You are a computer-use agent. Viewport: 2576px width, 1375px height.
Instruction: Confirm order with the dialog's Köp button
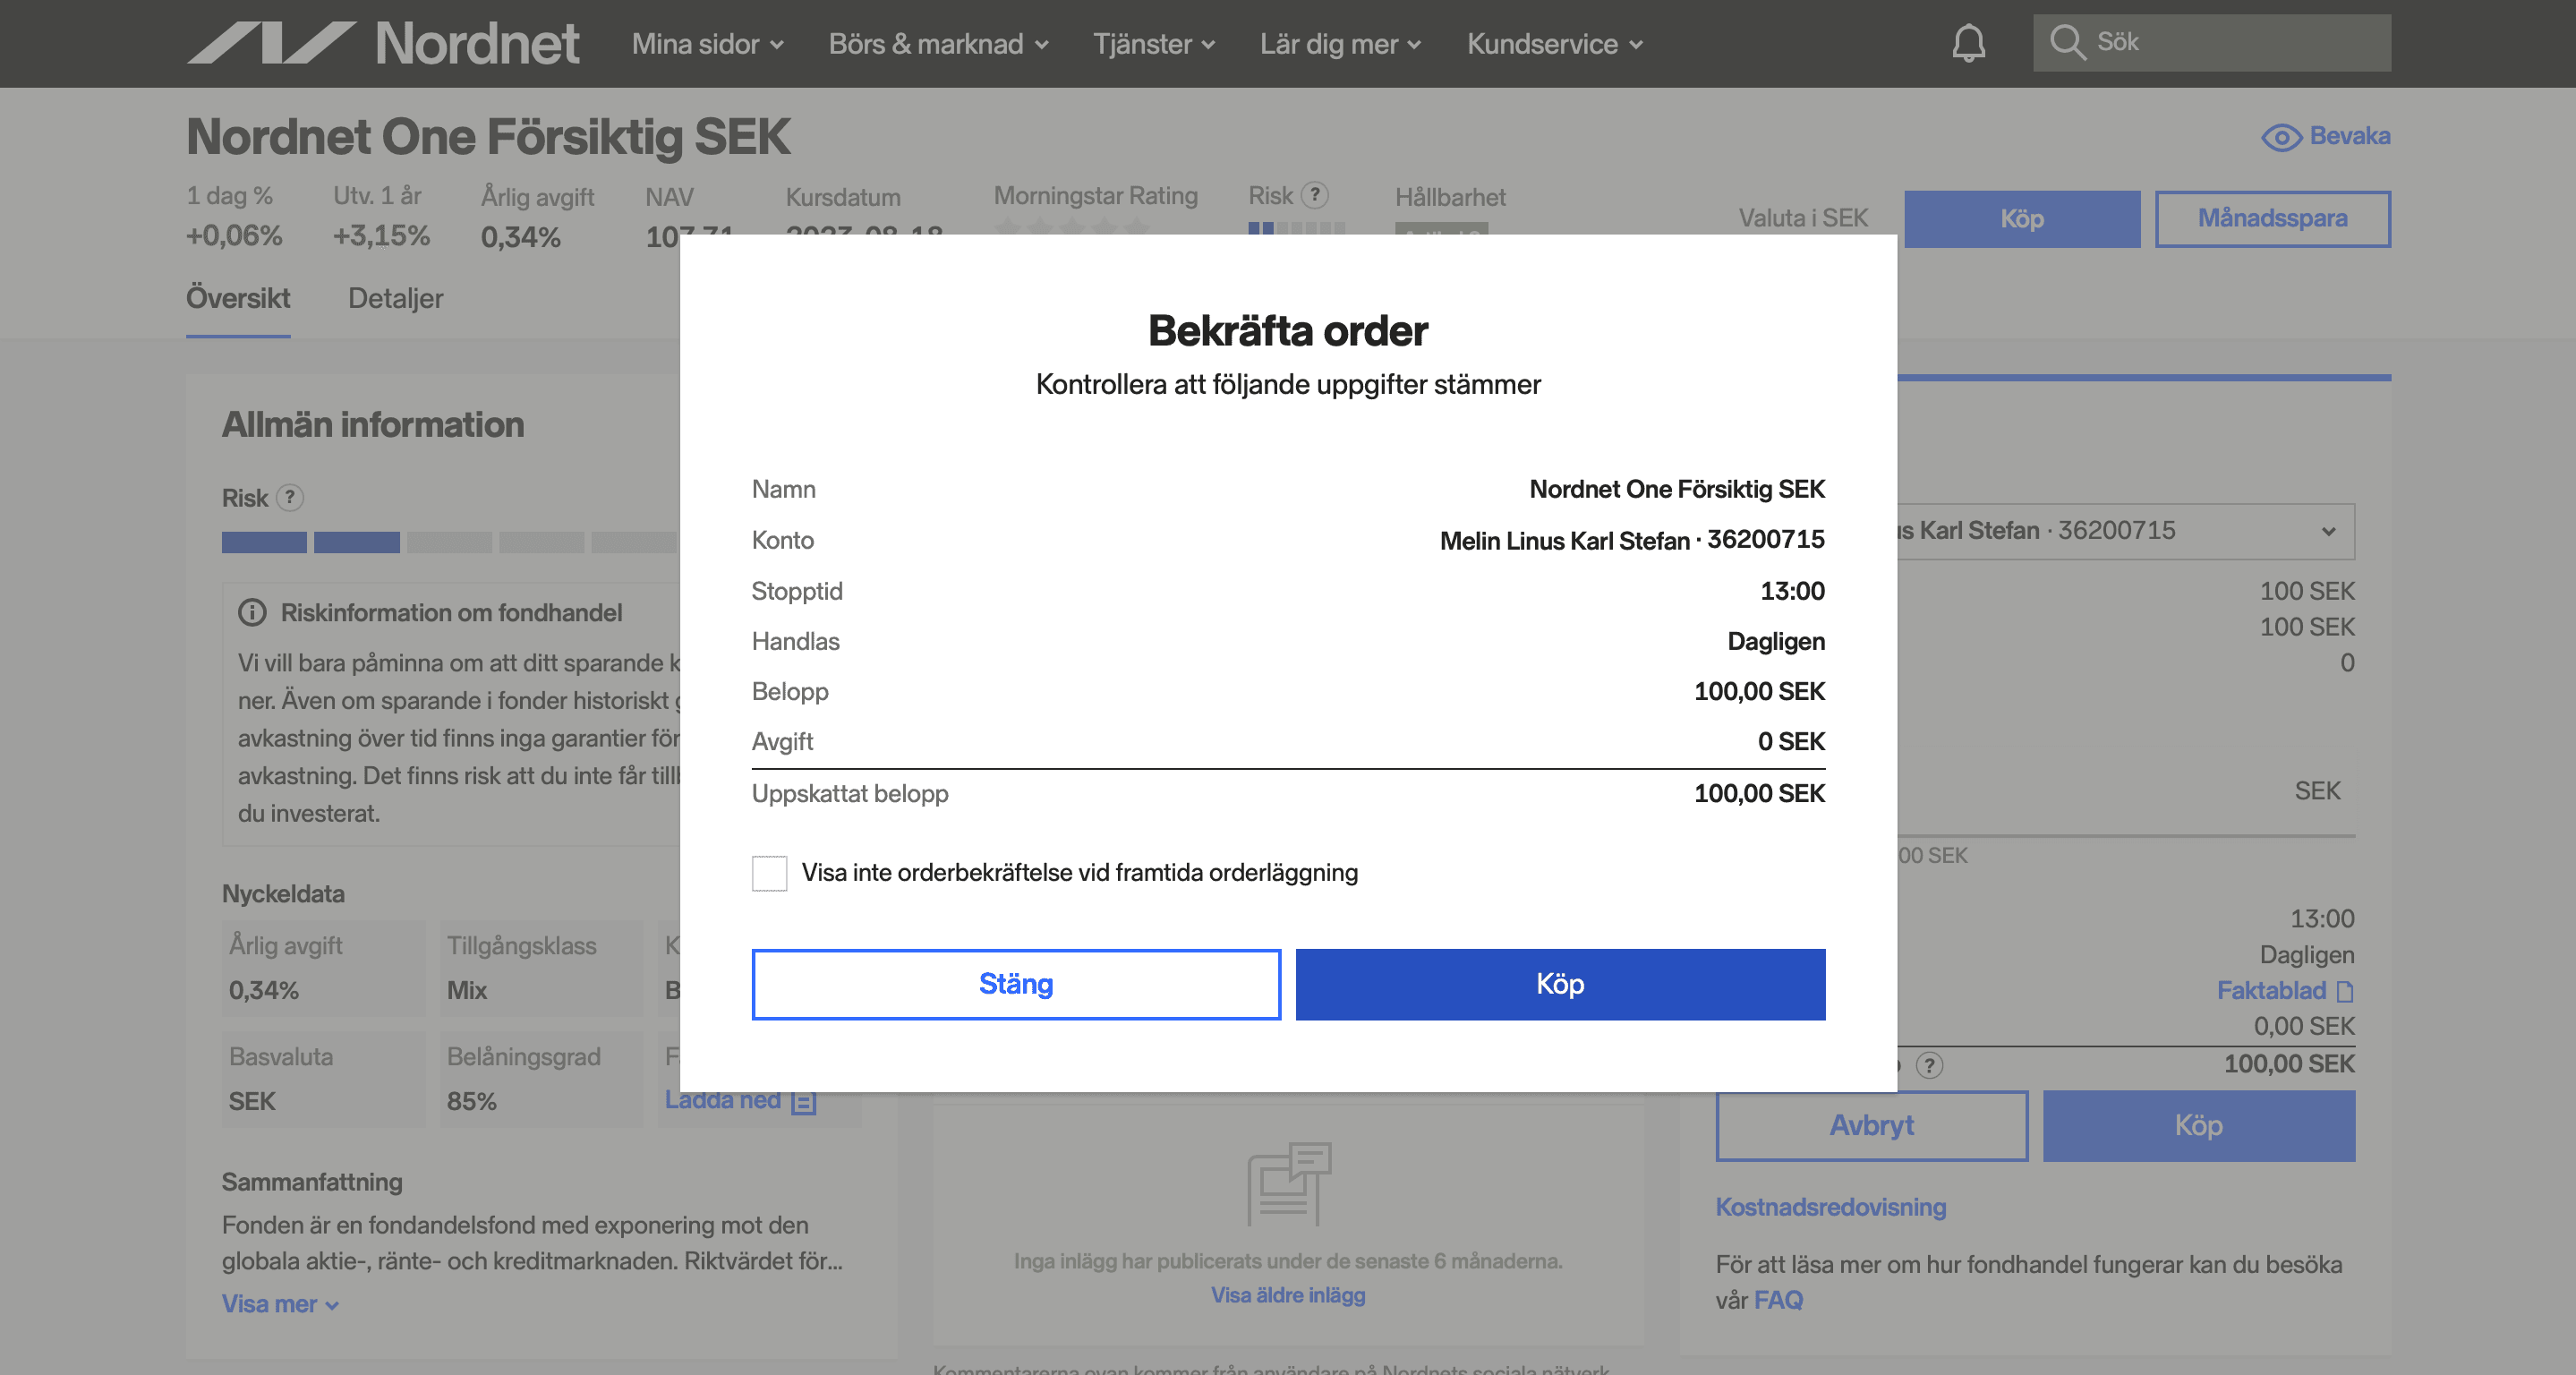[1560, 984]
